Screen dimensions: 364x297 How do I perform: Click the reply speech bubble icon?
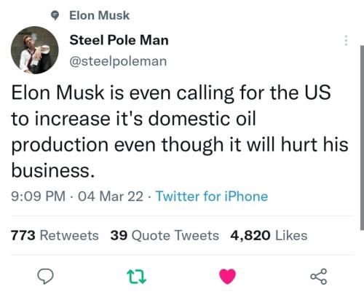point(45,277)
